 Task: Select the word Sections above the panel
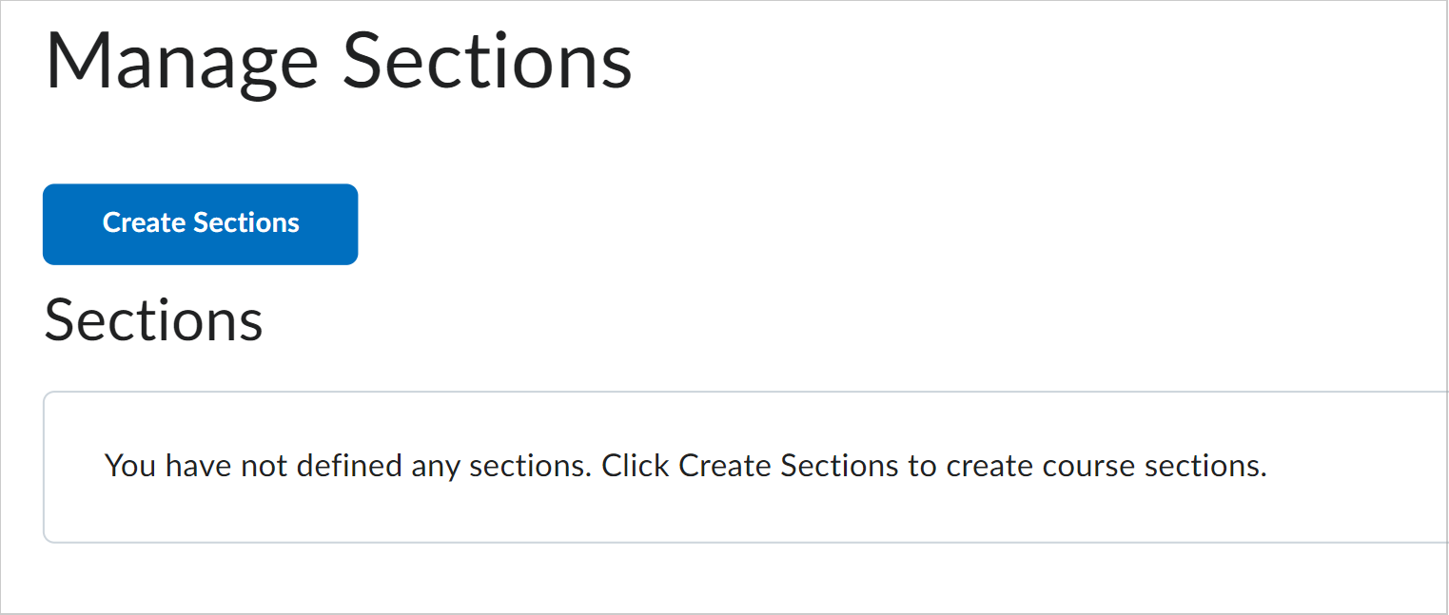tap(154, 321)
